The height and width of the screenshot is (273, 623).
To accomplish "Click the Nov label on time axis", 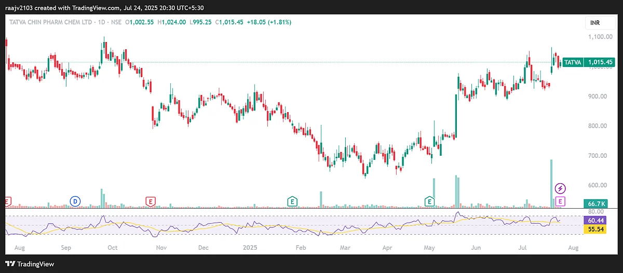I will [x=161, y=249].
